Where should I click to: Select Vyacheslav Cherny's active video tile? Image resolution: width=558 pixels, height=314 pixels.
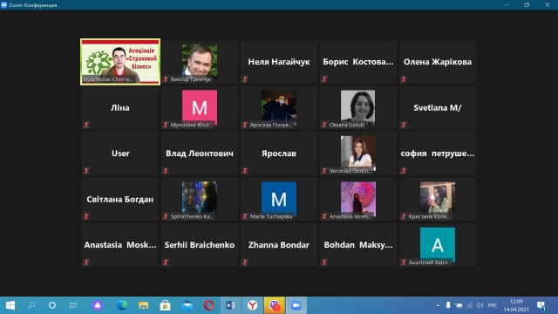pyautogui.click(x=120, y=62)
